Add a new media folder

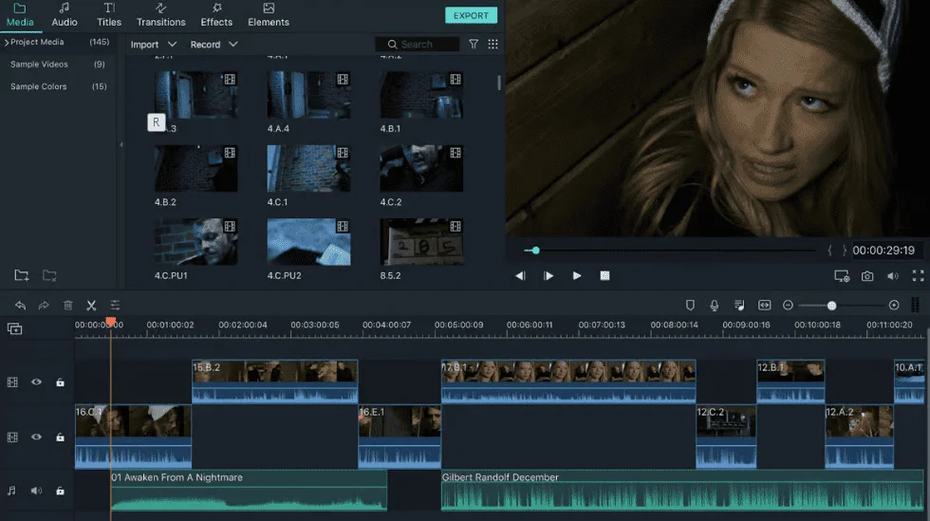[x=21, y=275]
